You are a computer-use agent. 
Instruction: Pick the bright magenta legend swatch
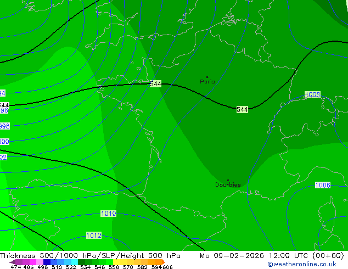33,262
